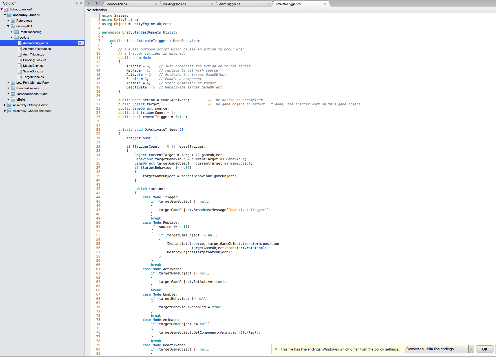Select TargetPlane.cs in the solution tree
This screenshot has width=496, height=357.
click(34, 77)
